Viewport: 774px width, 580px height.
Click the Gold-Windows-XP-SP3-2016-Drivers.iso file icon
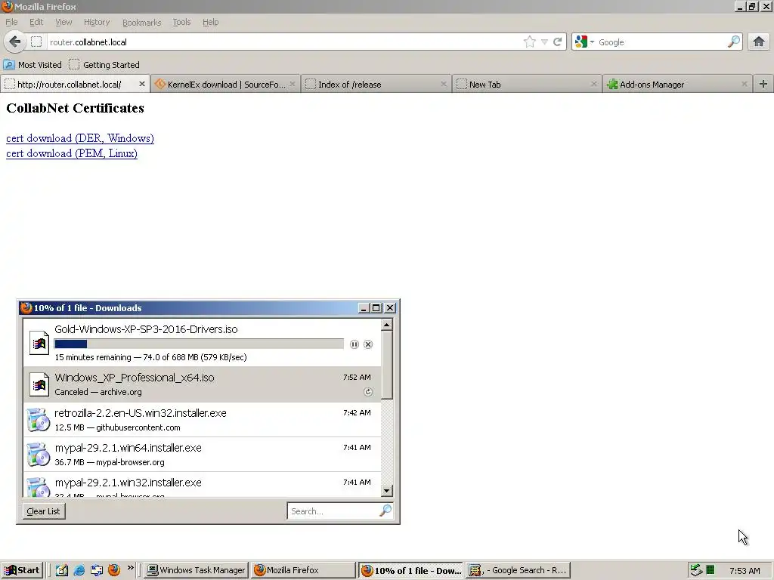39,342
